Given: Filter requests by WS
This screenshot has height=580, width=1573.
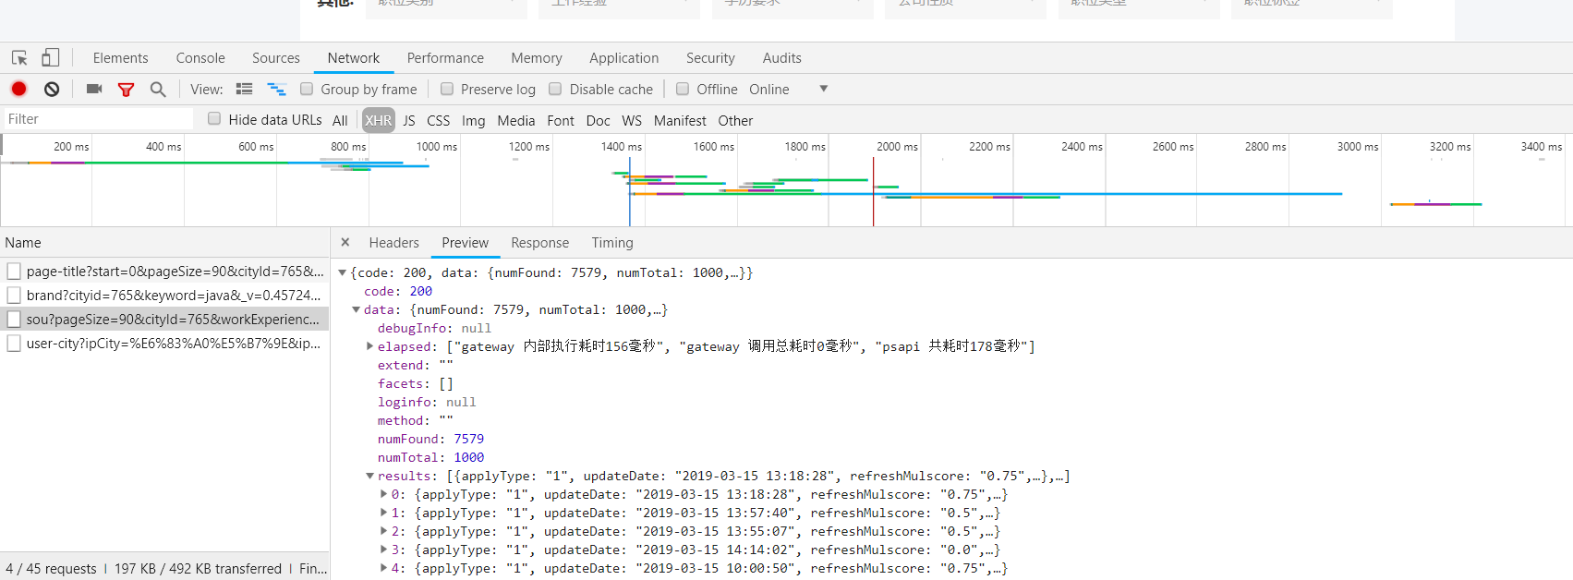Looking at the screenshot, I should point(632,120).
